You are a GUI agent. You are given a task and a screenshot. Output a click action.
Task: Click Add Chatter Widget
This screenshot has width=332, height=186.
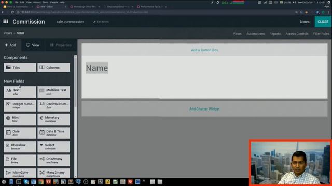204,109
